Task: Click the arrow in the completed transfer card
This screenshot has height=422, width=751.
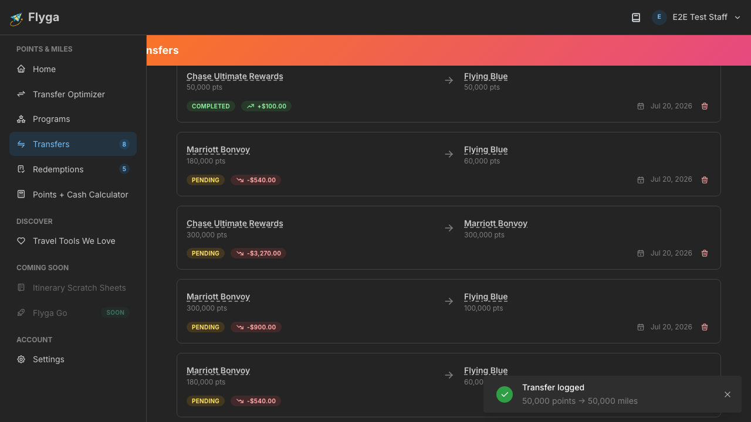Action: tap(449, 80)
